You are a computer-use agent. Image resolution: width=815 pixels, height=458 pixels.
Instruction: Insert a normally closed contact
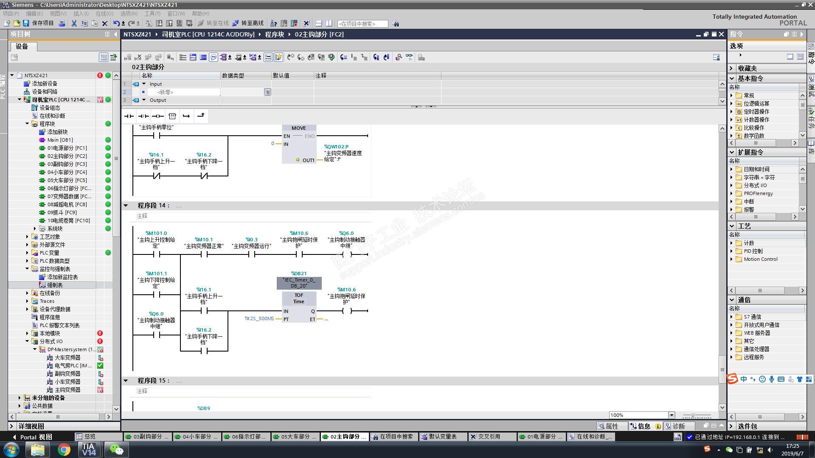coord(143,116)
